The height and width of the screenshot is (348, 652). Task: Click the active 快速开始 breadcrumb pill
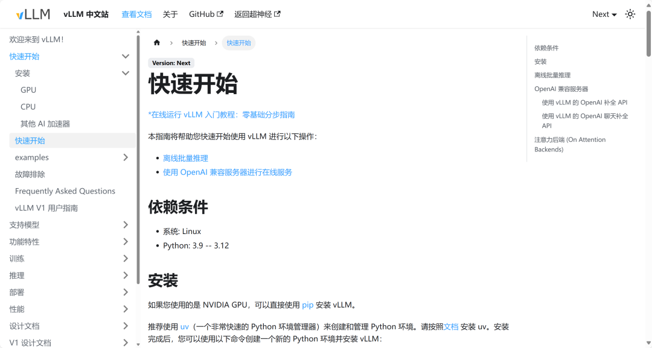[x=238, y=43]
